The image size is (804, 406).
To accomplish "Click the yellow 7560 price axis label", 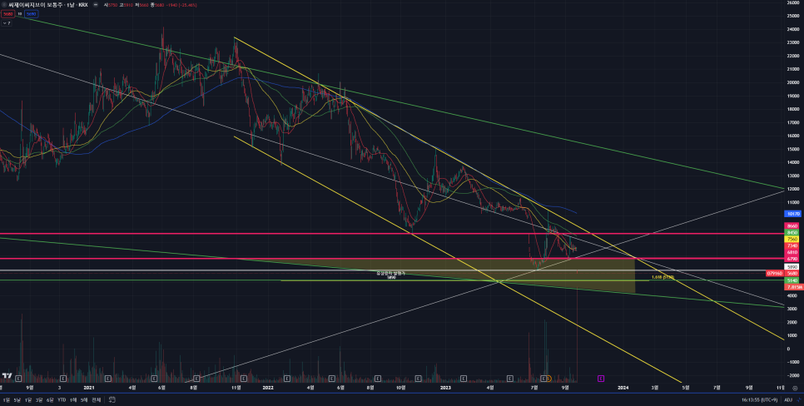I will (792, 240).
